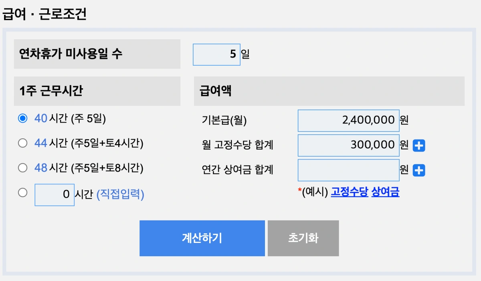481x281 pixels.
Task: Click the unused annual leave days input field
Action: click(x=216, y=54)
